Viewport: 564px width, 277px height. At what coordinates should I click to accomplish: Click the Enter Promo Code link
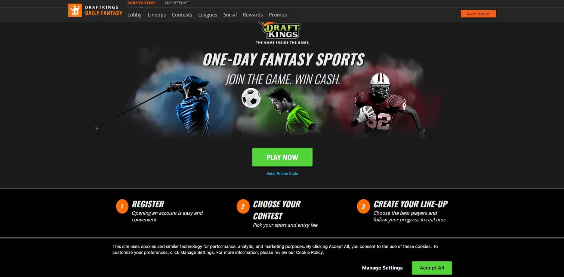[282, 174]
